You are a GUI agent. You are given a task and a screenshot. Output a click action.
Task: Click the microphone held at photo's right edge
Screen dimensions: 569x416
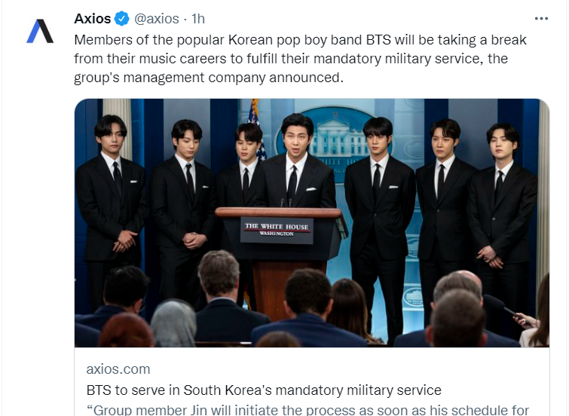[505, 307]
